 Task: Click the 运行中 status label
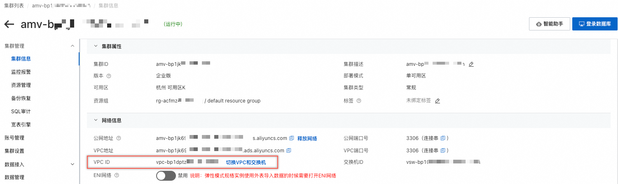click(173, 24)
